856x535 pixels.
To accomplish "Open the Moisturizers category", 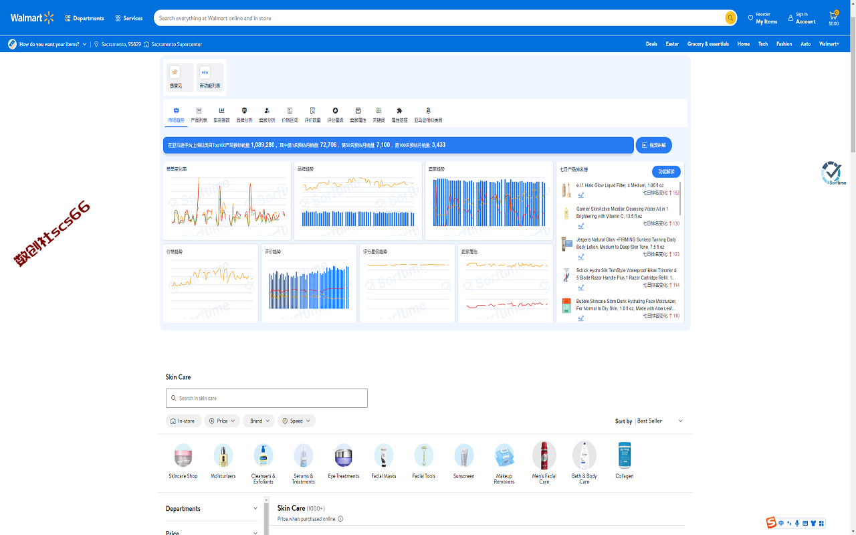I will coord(223,461).
